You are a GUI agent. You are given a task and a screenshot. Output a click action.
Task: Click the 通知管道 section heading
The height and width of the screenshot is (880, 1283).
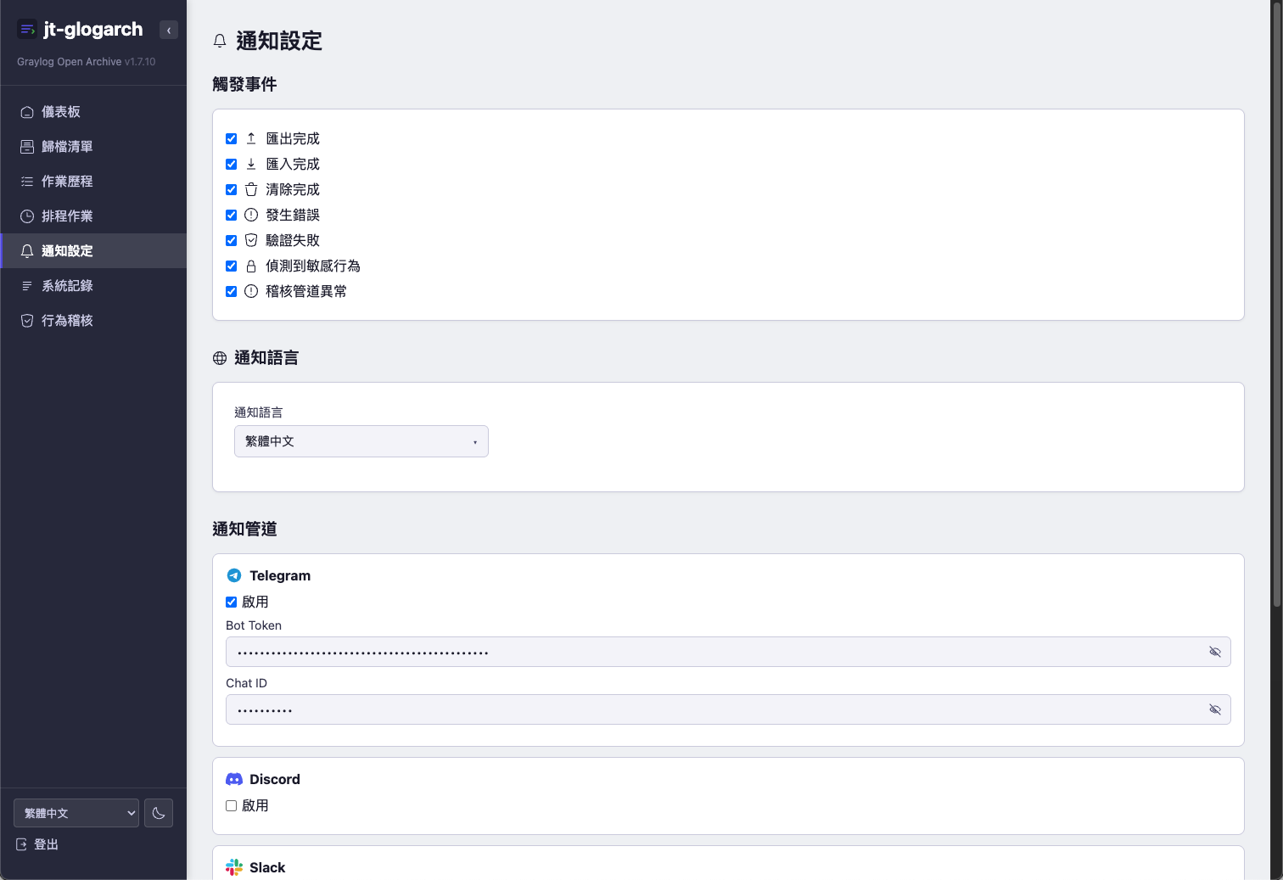click(244, 529)
